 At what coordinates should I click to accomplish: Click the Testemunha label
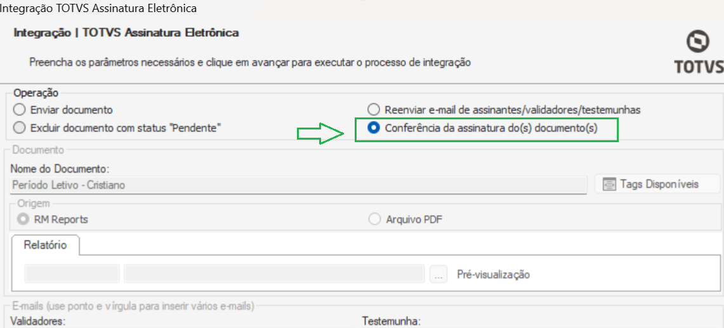392,321
